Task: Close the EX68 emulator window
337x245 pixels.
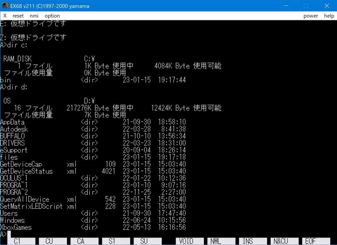Action: coord(327,6)
